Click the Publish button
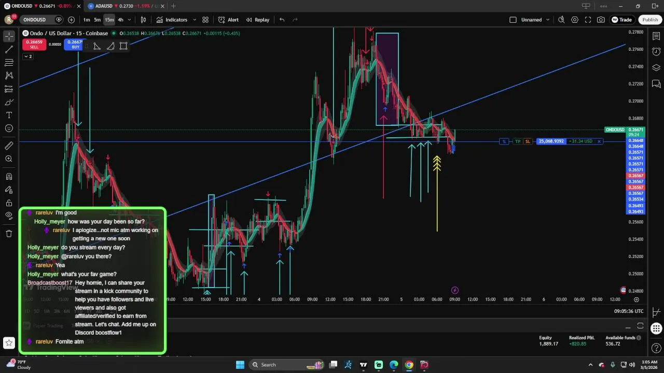This screenshot has width=664, height=373. [x=650, y=20]
